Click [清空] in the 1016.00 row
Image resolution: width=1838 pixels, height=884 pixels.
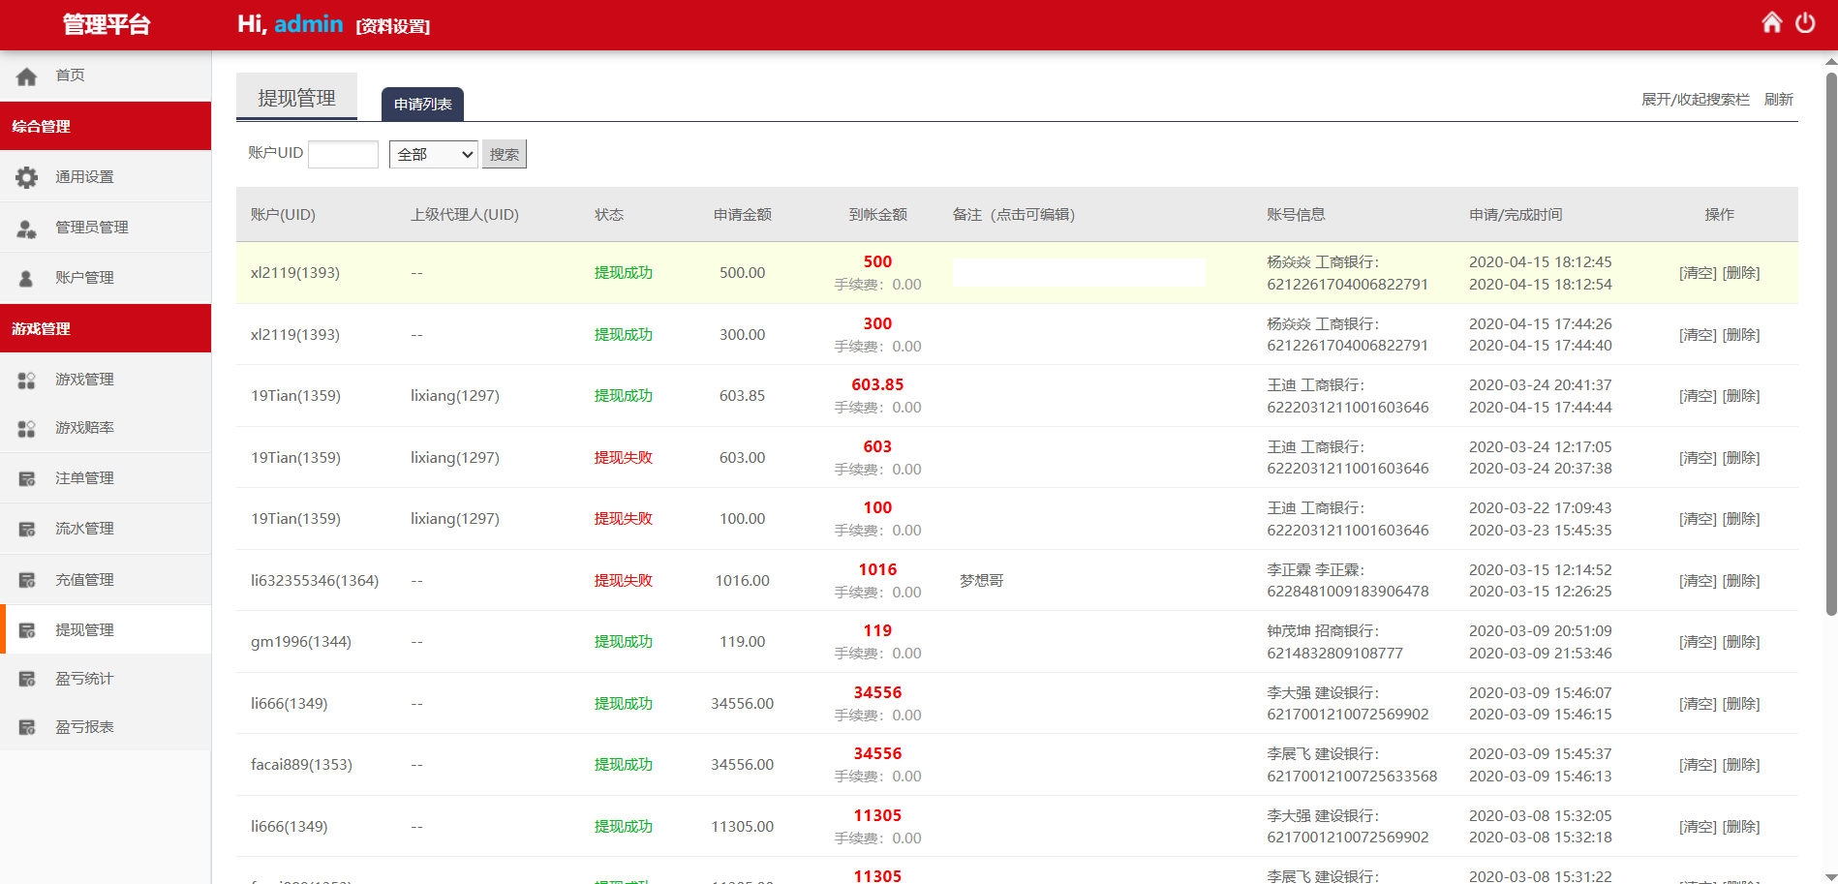1698,581
